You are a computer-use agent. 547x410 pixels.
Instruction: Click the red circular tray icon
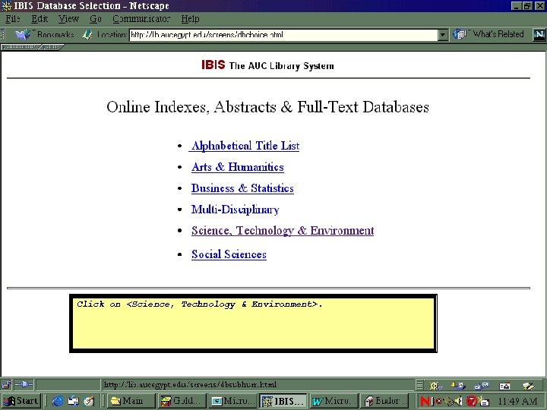click(x=472, y=402)
